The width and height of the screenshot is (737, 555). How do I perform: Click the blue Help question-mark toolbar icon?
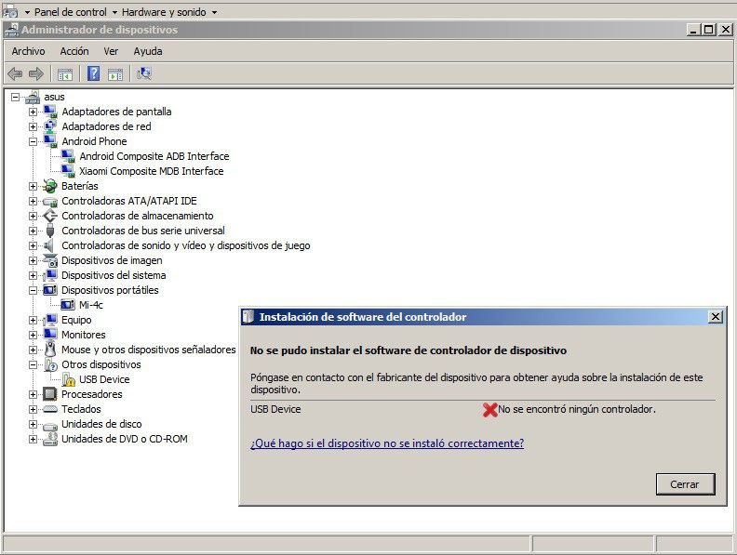94,73
